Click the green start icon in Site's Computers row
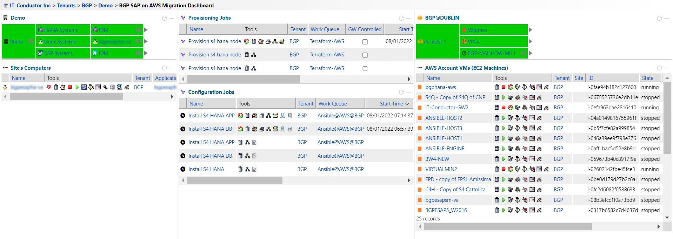 coord(77,87)
